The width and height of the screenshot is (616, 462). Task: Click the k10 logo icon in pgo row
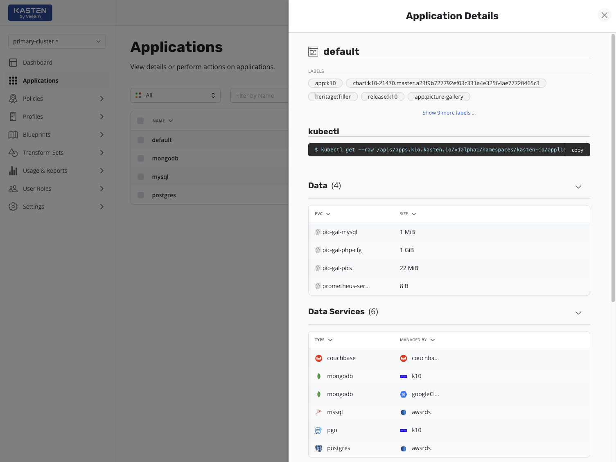404,430
